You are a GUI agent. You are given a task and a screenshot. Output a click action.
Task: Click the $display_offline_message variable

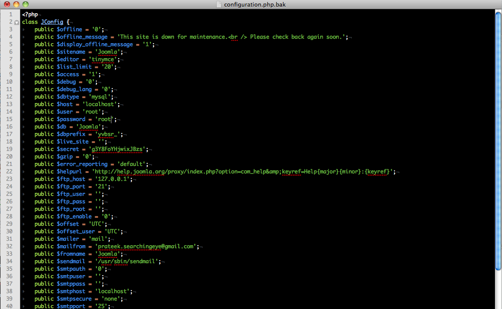(95, 44)
